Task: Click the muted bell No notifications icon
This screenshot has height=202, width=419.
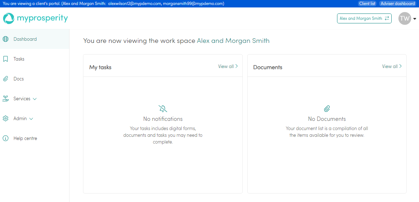Action: click(163, 109)
